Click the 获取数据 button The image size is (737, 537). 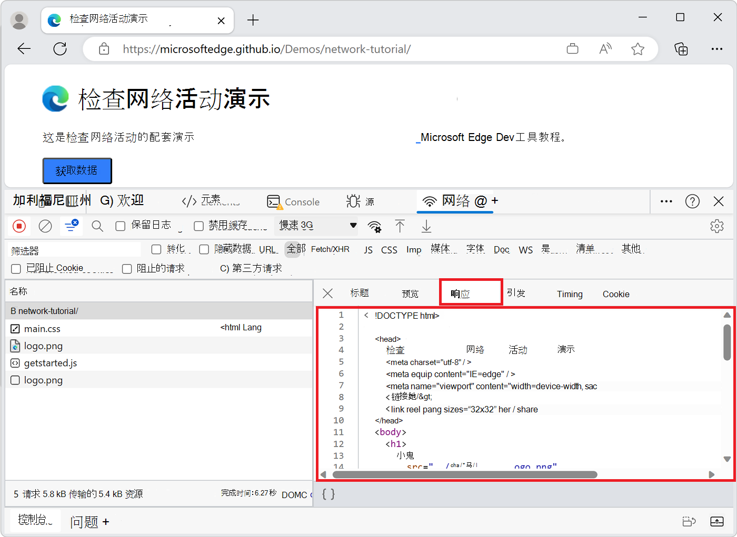click(77, 170)
